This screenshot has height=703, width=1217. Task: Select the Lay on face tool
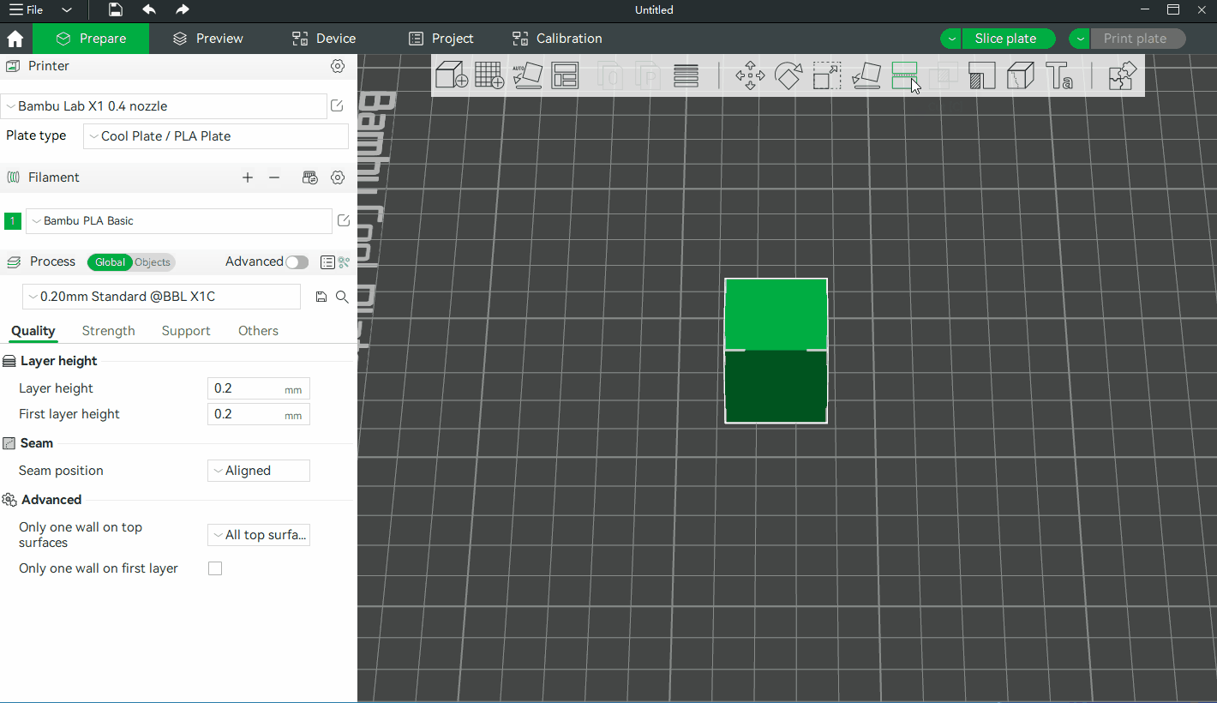(x=866, y=75)
